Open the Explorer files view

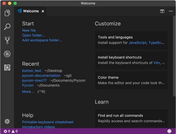tap(7, 13)
